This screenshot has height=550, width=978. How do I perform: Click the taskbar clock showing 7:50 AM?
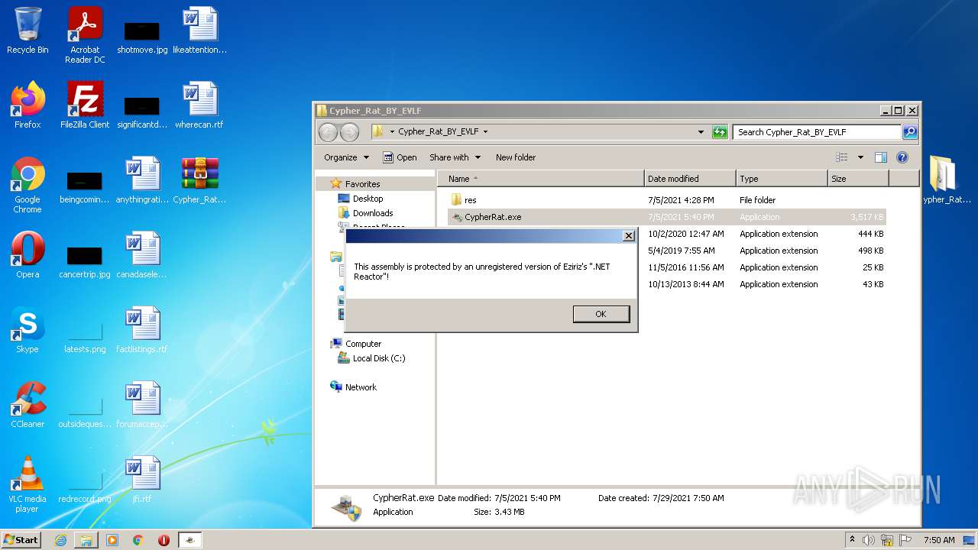point(938,540)
